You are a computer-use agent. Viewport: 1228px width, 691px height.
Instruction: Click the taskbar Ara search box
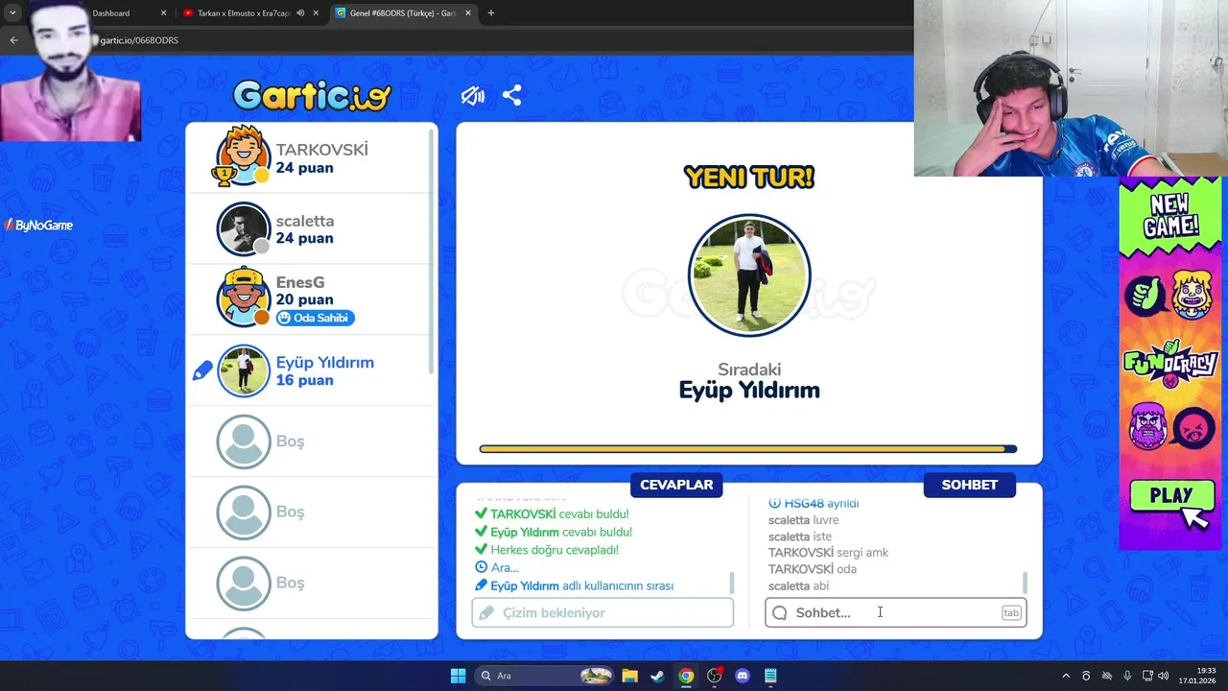544,676
